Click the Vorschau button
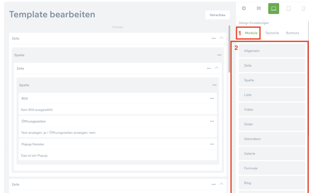The image size is (309, 193). click(217, 15)
